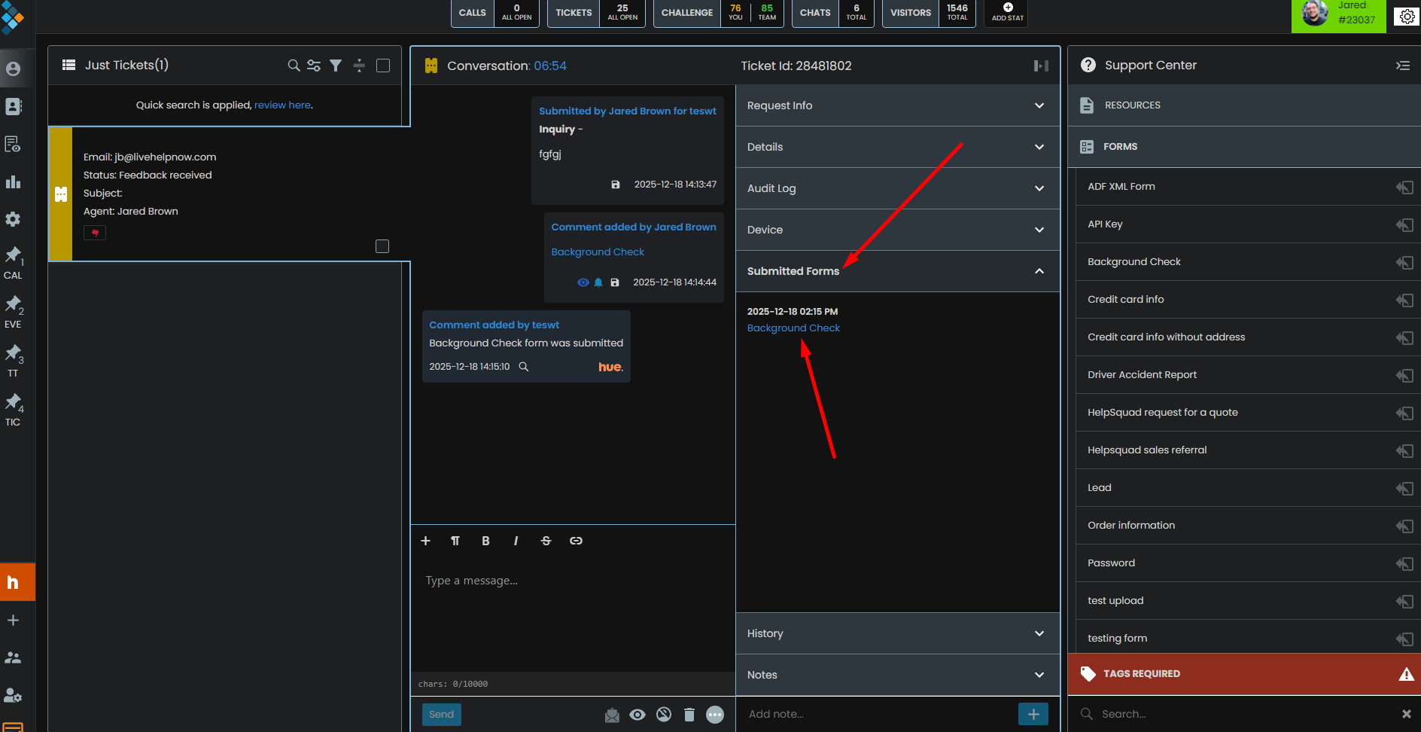
Task: Click the search icon in Just Tickets header
Action: tap(294, 66)
